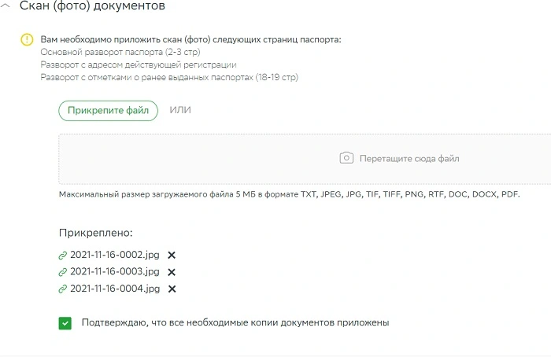This screenshot has width=551, height=357.
Task: Uncheck the green confirmation checkbox
Action: pos(65,323)
